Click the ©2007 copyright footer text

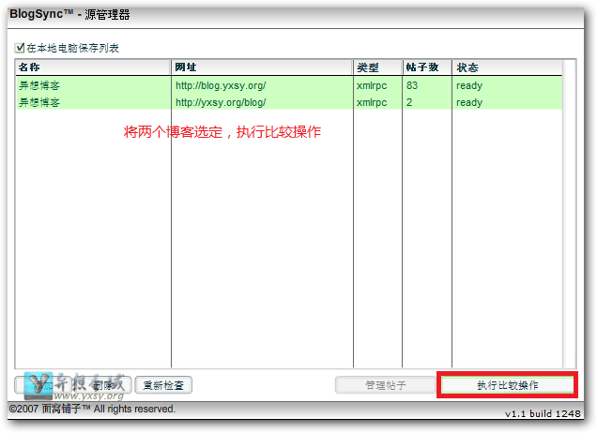[x=92, y=410]
